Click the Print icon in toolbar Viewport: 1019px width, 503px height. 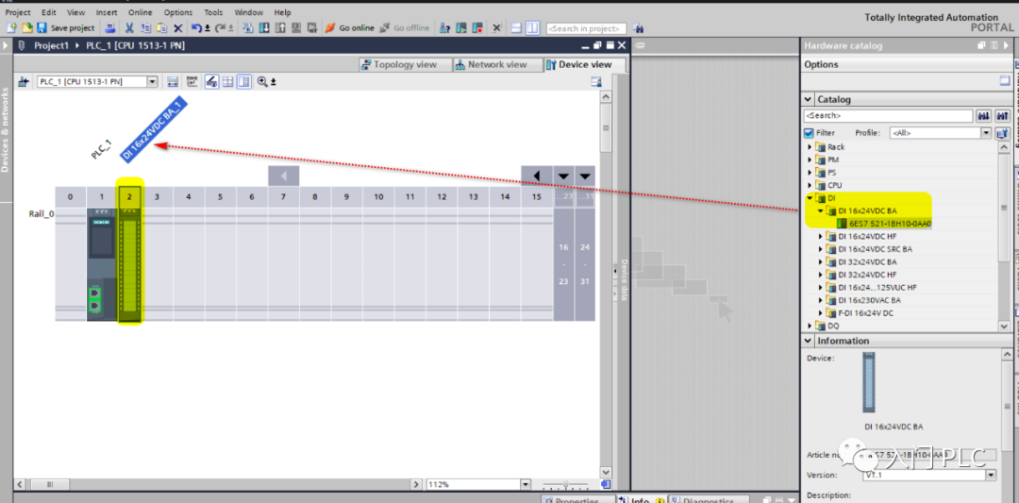point(110,28)
